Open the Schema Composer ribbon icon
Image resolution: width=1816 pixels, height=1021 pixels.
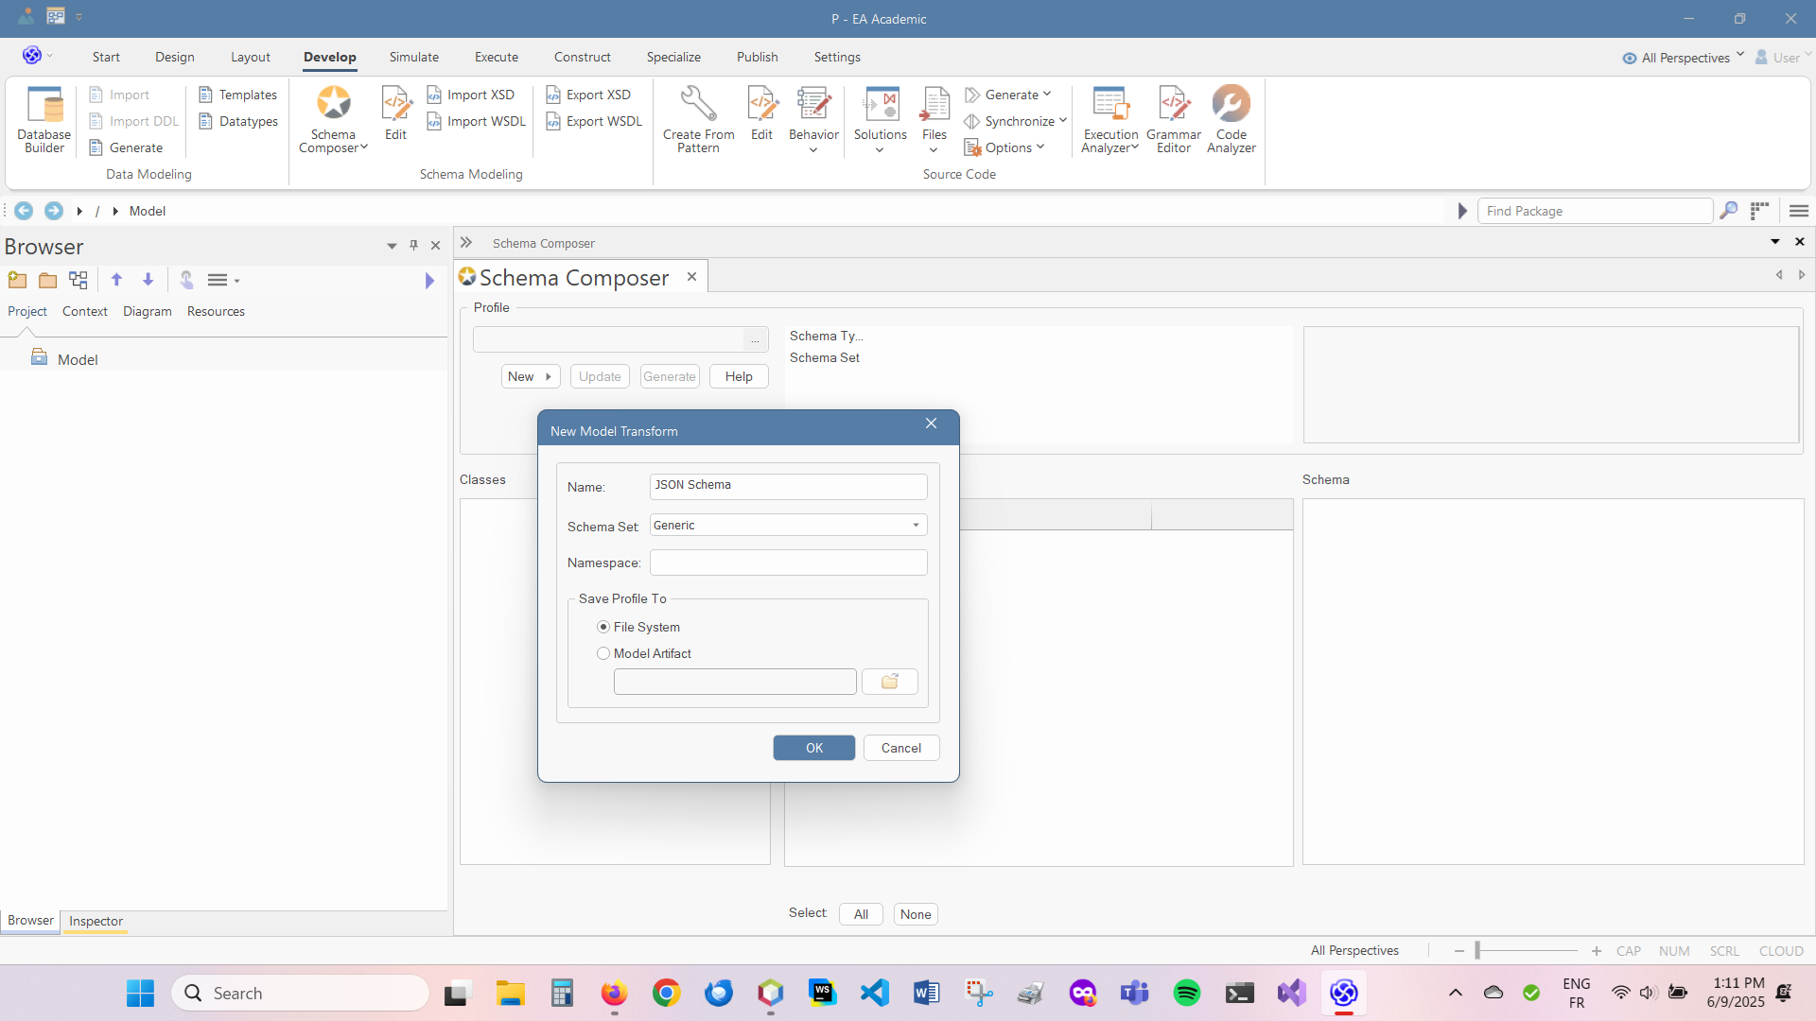coord(333,119)
